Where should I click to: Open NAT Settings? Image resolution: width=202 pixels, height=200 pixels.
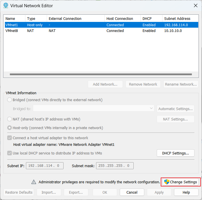coord(175,119)
